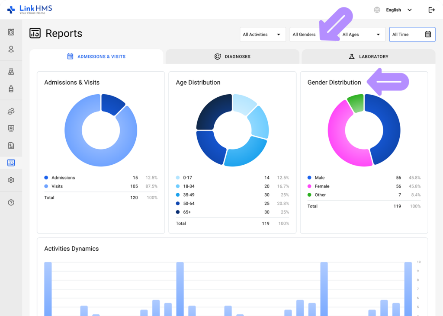443x316 pixels.
Task: Click the Help question mark icon
Action: pyautogui.click(x=10, y=202)
